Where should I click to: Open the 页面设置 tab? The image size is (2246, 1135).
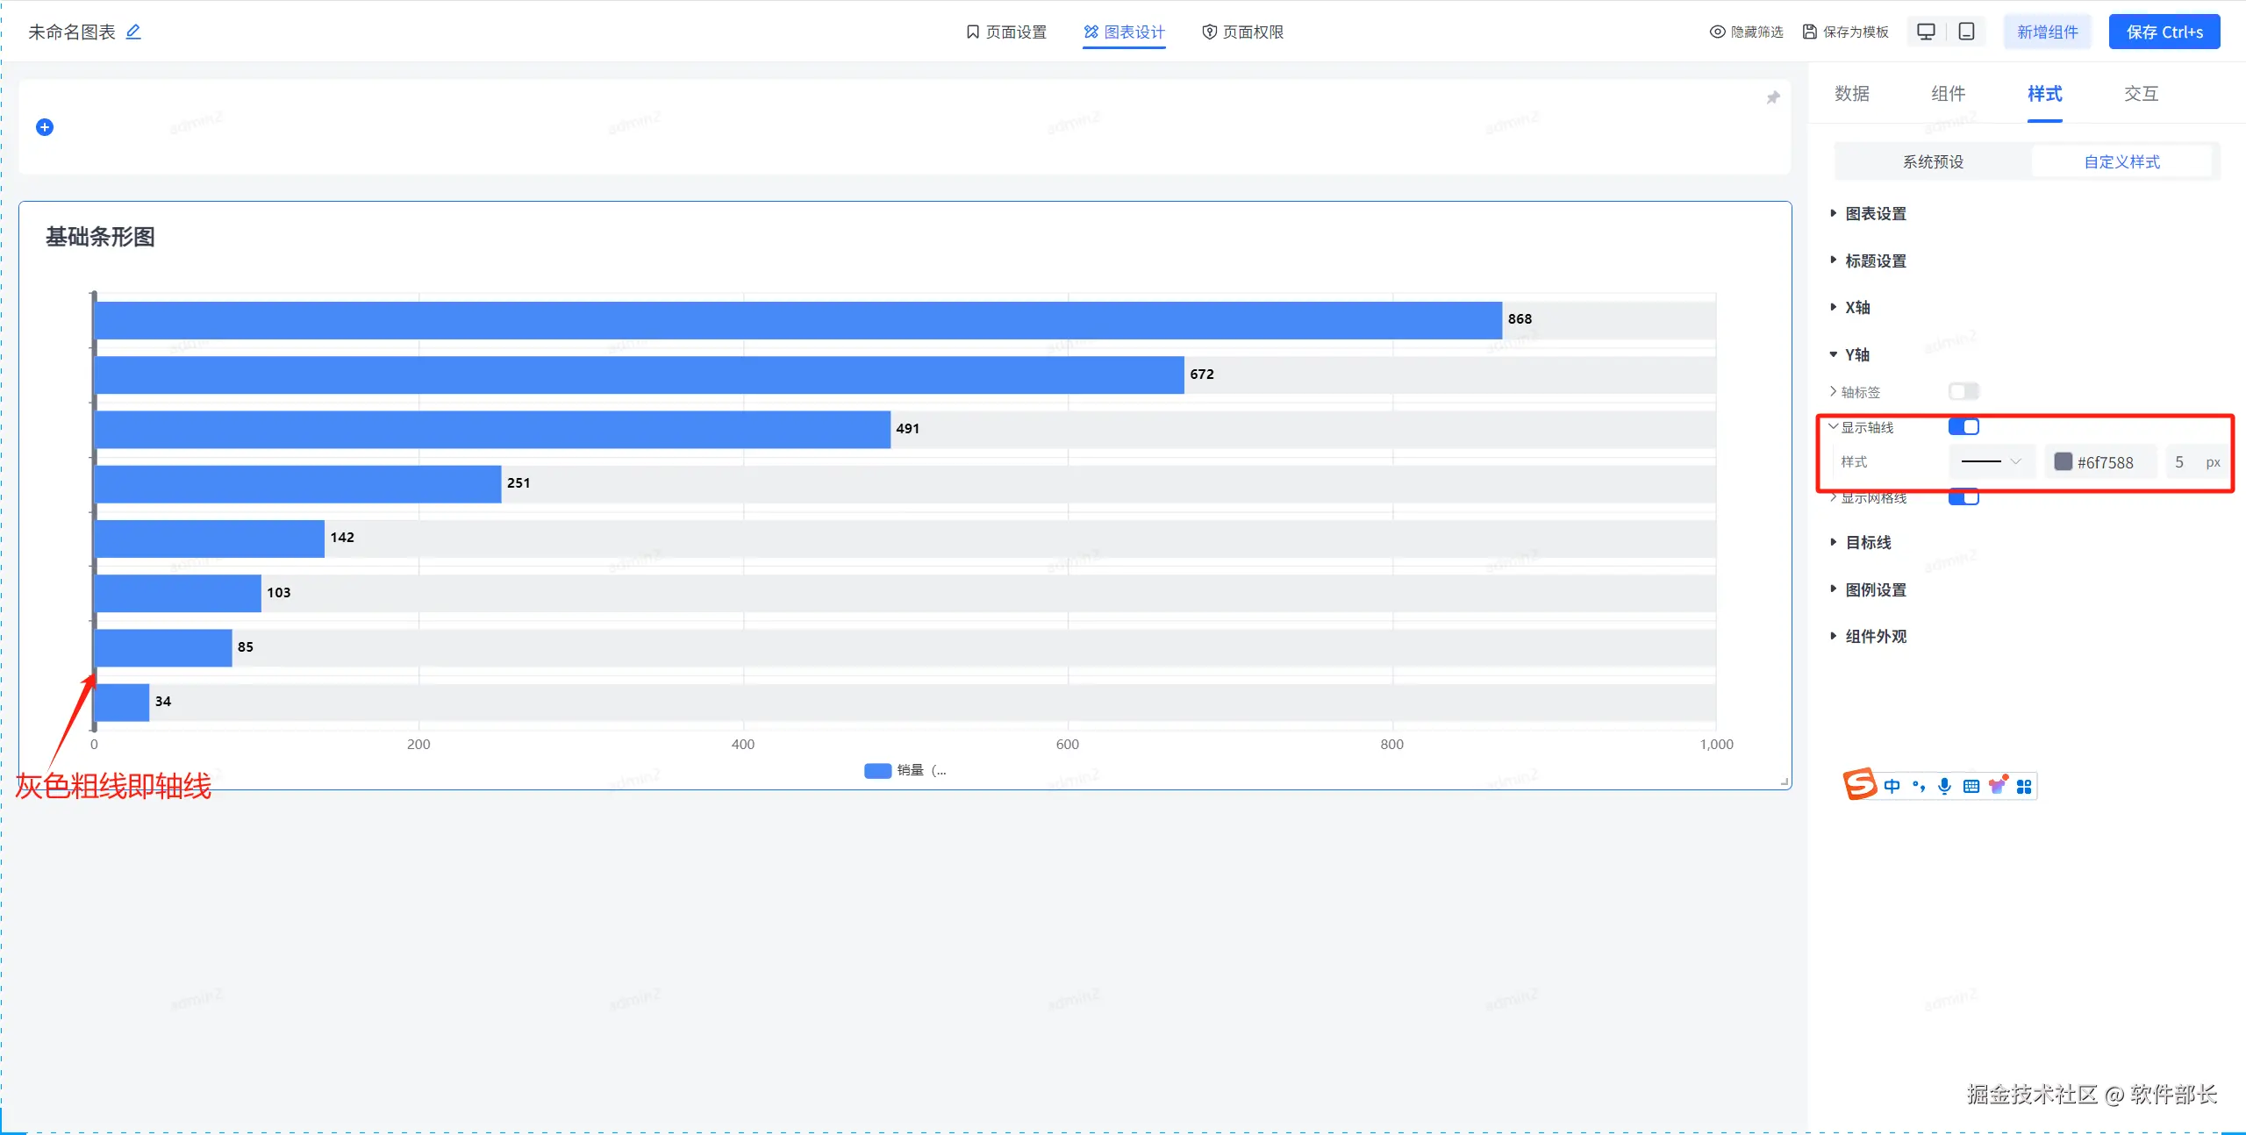(x=1006, y=32)
